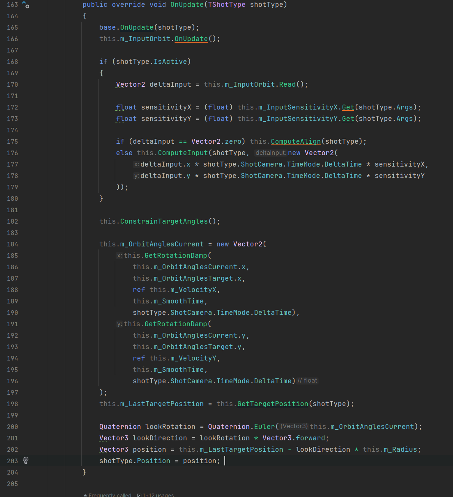Click GetRotationDamp call on line 191

click(x=176, y=324)
